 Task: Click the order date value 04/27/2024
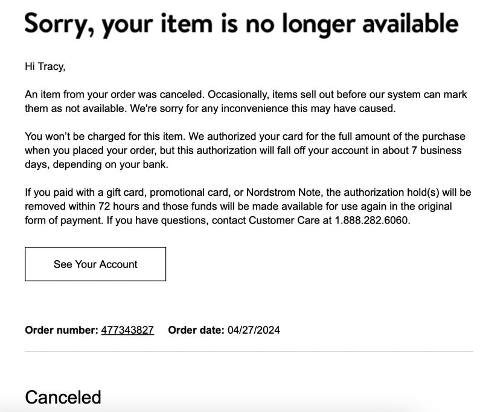pyautogui.click(x=254, y=330)
